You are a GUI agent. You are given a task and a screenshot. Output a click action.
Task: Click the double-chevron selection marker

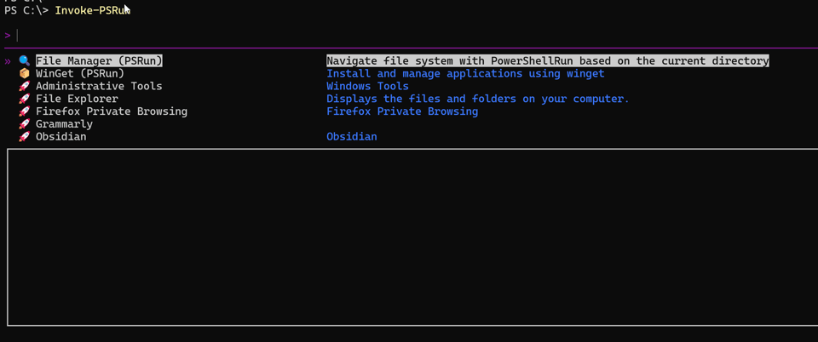coord(8,61)
